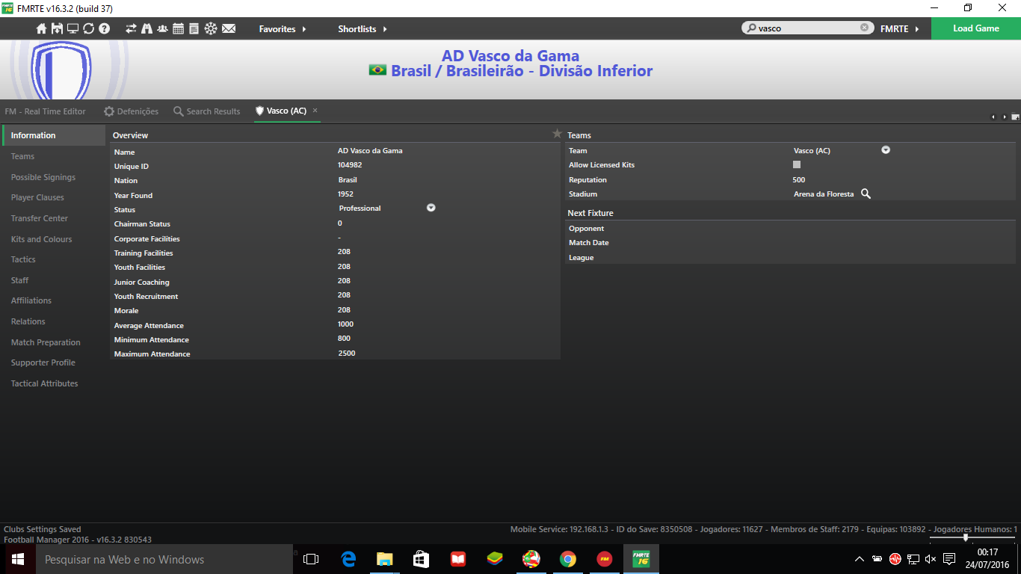Open the help question mark icon
This screenshot has height=574, width=1021.
click(x=105, y=28)
